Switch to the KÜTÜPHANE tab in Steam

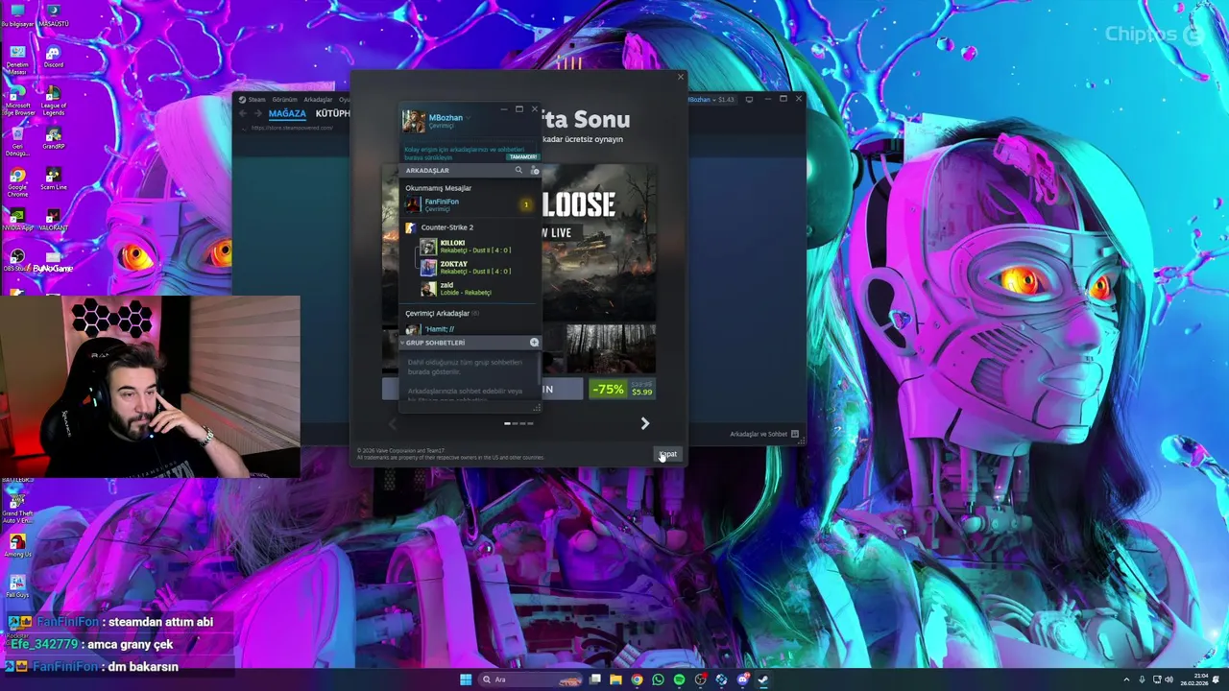click(333, 113)
